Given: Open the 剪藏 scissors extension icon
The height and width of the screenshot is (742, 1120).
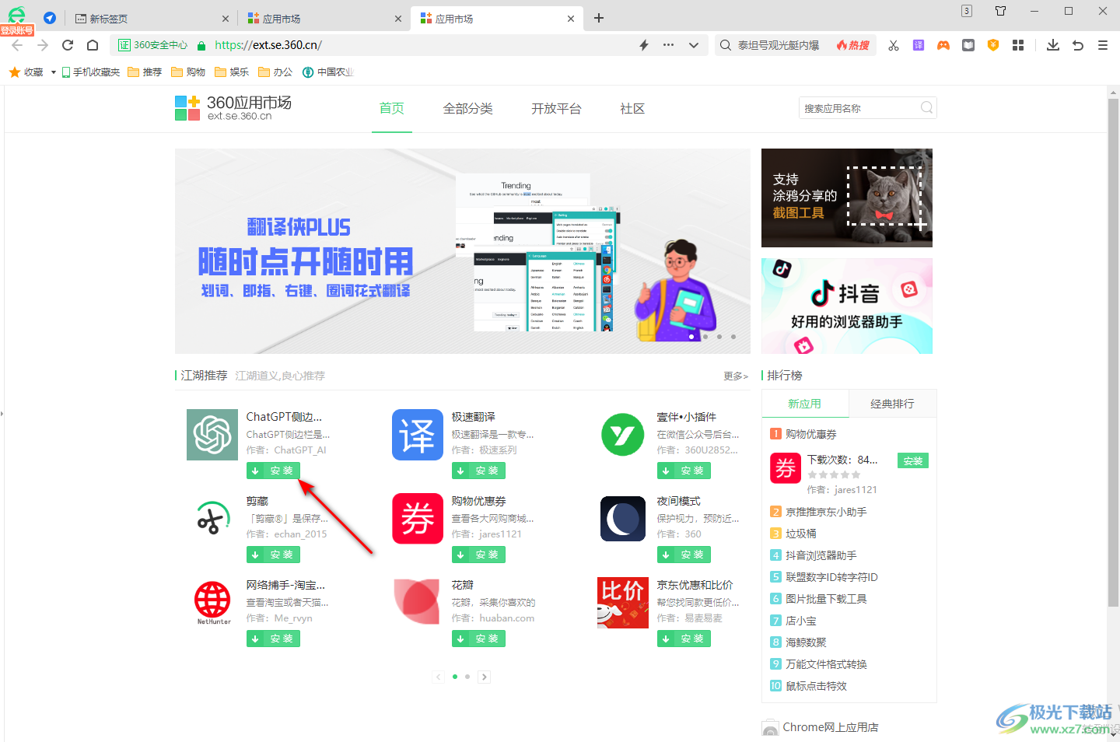Looking at the screenshot, I should point(212,519).
